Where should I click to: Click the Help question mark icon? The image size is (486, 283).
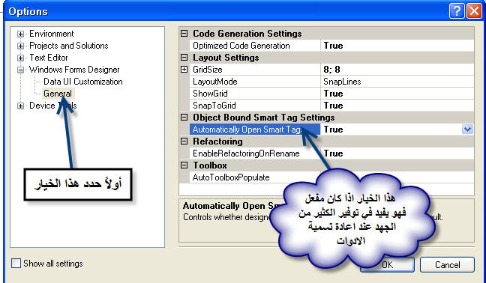tap(457, 11)
